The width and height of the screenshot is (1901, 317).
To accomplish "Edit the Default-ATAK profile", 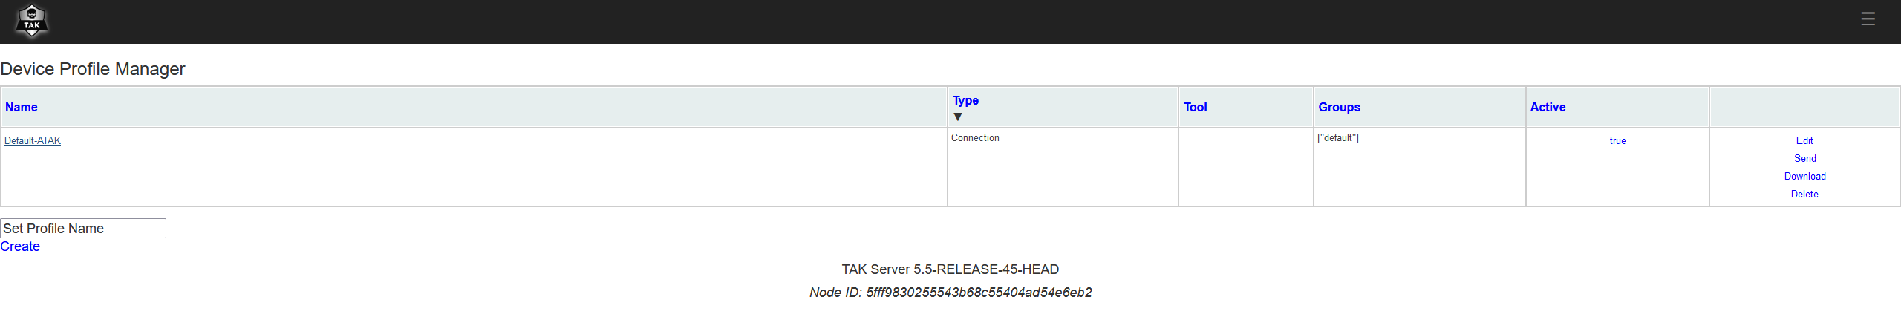I will 1804,140.
